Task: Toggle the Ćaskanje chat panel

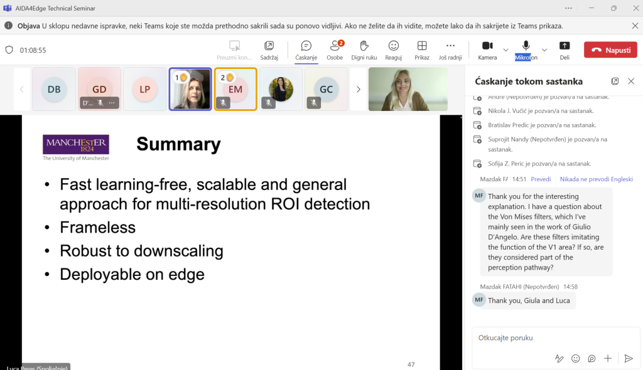Action: click(306, 50)
